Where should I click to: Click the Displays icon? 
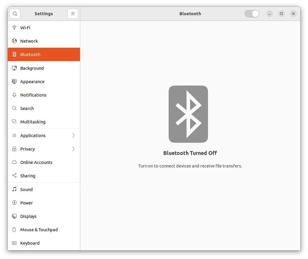tap(14, 216)
